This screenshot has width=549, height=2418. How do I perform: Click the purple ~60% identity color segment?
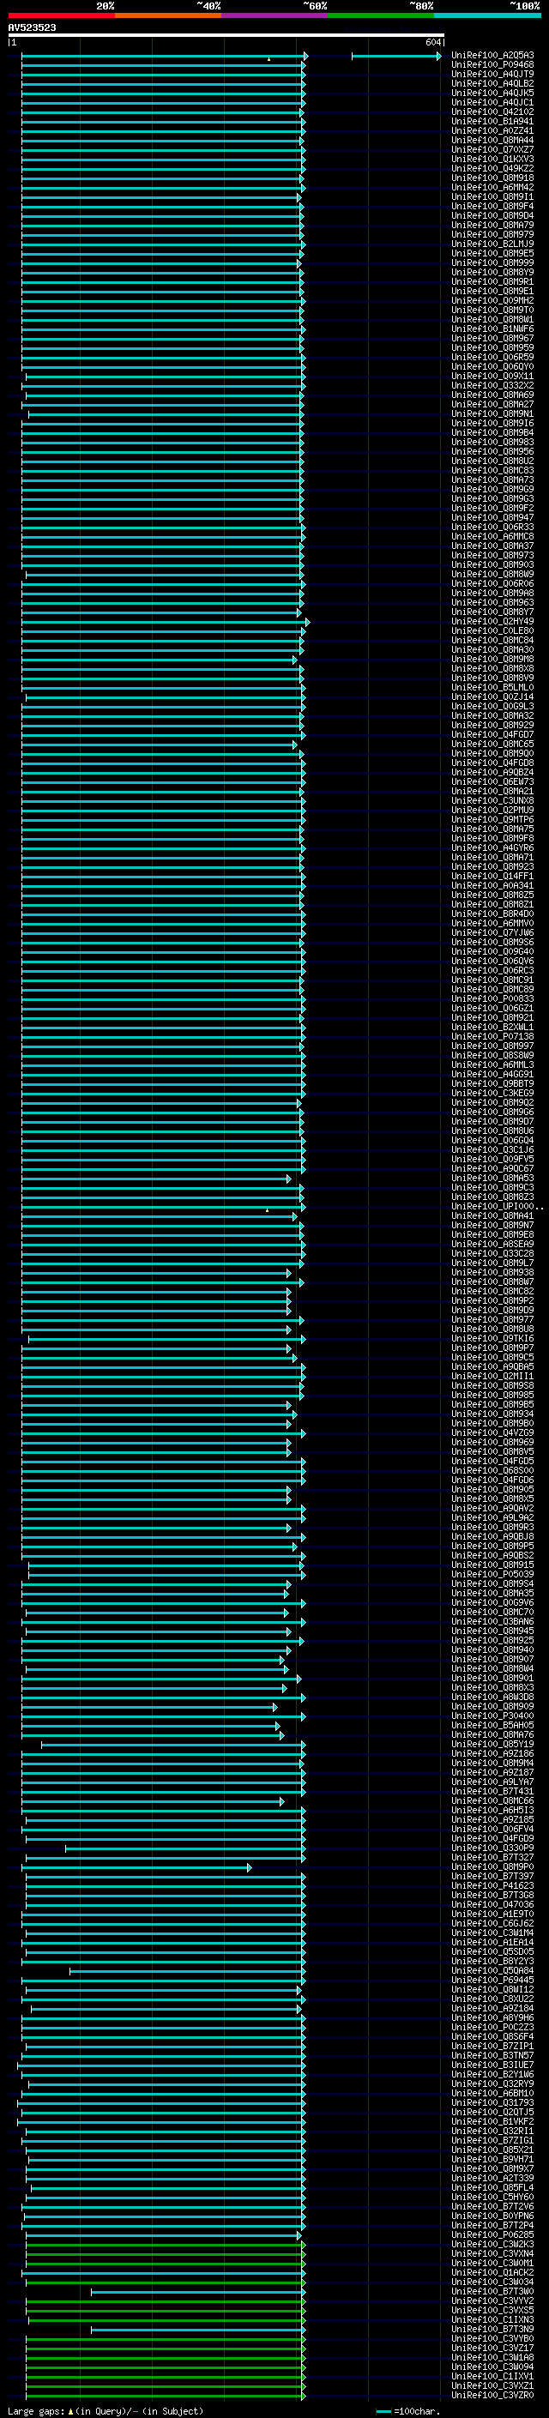pos(274,15)
